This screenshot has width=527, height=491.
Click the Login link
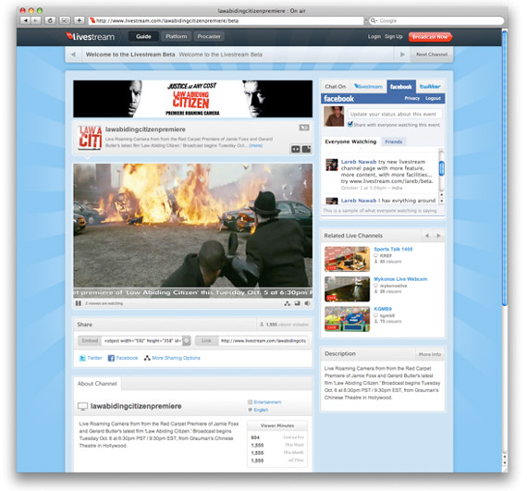pyautogui.click(x=374, y=36)
